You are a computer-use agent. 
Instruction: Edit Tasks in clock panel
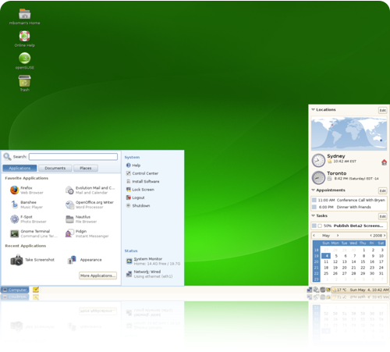(x=382, y=216)
